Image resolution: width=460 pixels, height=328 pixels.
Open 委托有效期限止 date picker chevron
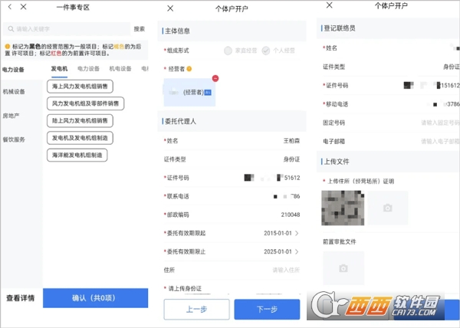[297, 252]
